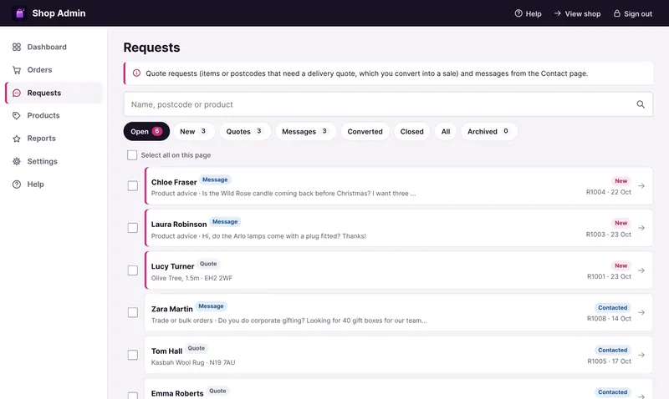The height and width of the screenshot is (399, 669).
Task: Click the Quote tag beside Lucy Turner
Action: (208, 264)
